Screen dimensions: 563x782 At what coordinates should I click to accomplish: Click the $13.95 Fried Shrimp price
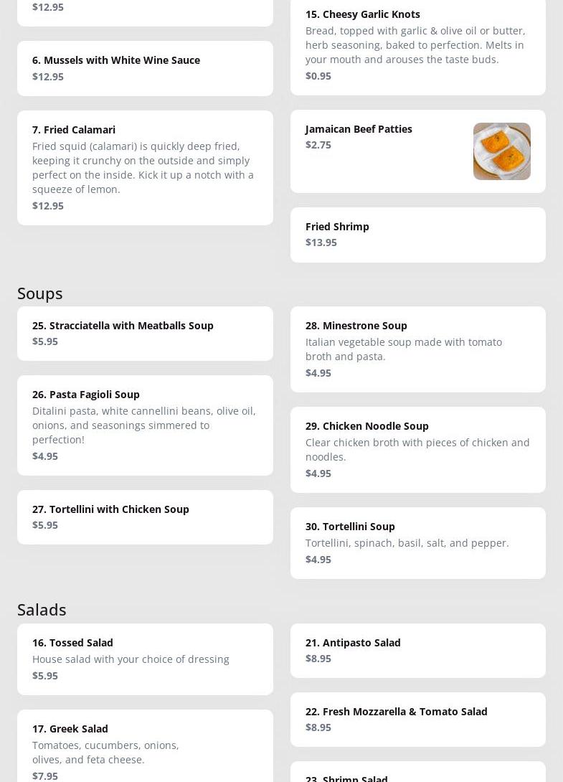click(x=321, y=242)
